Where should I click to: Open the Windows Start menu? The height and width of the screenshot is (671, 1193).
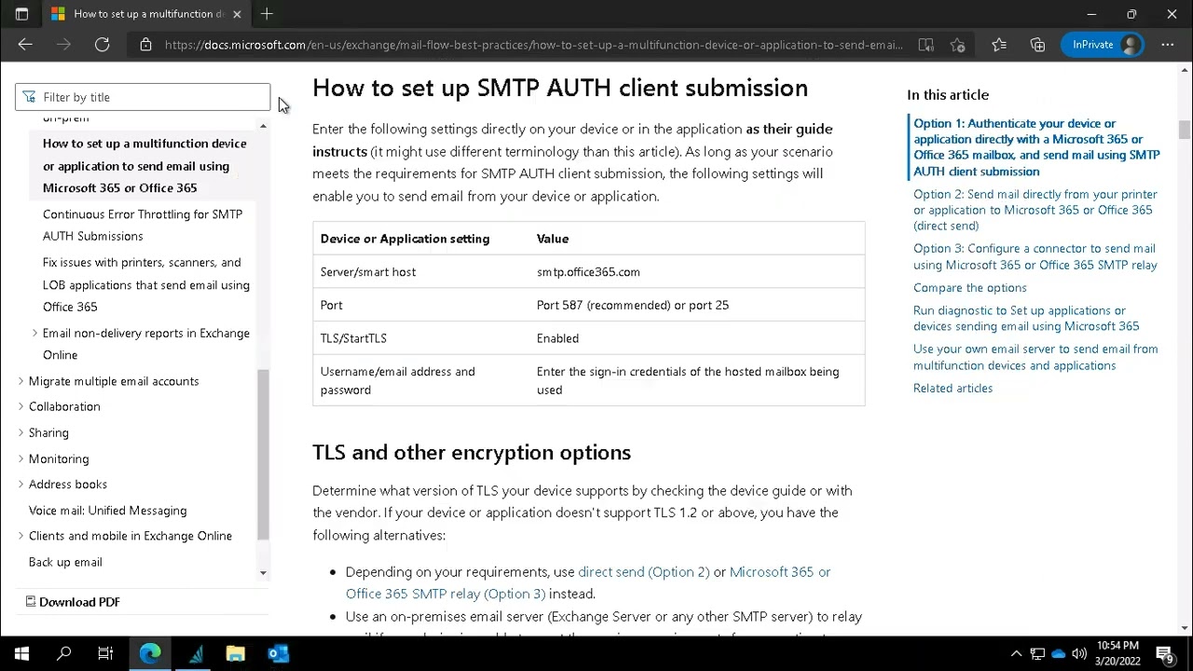coord(21,654)
